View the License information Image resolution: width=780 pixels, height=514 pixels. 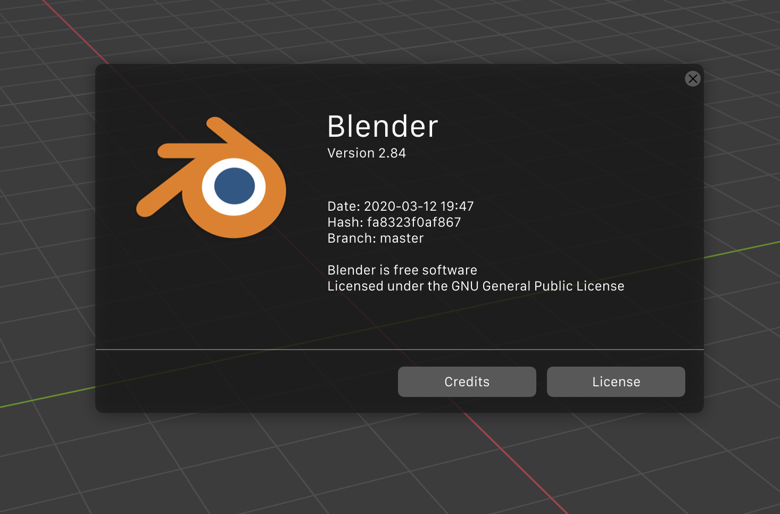pyautogui.click(x=616, y=382)
